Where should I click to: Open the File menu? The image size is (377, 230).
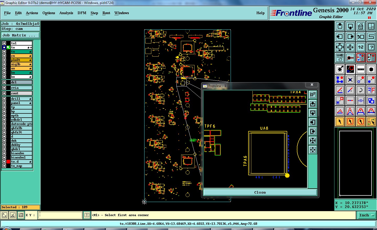click(x=7, y=13)
